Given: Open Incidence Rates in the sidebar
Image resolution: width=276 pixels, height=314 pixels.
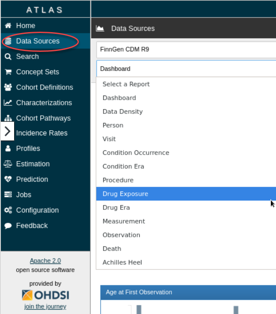Looking at the screenshot, I should pos(42,133).
